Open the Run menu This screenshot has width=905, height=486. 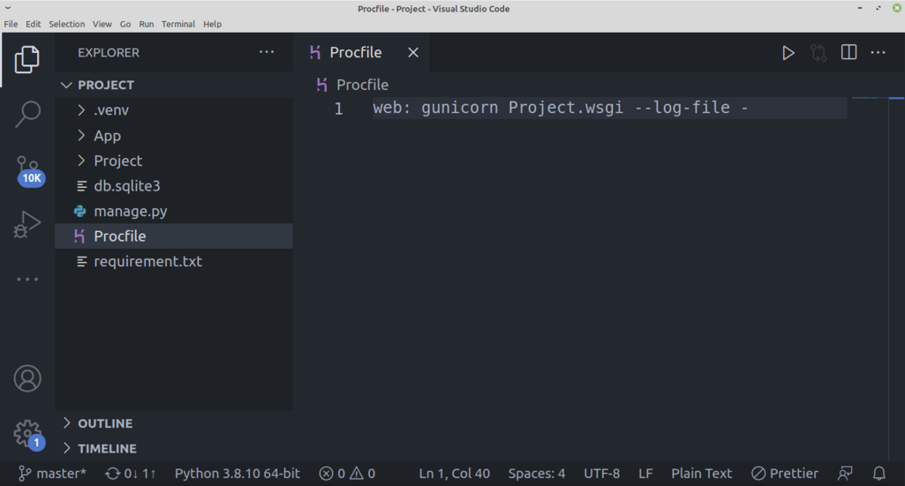147,24
